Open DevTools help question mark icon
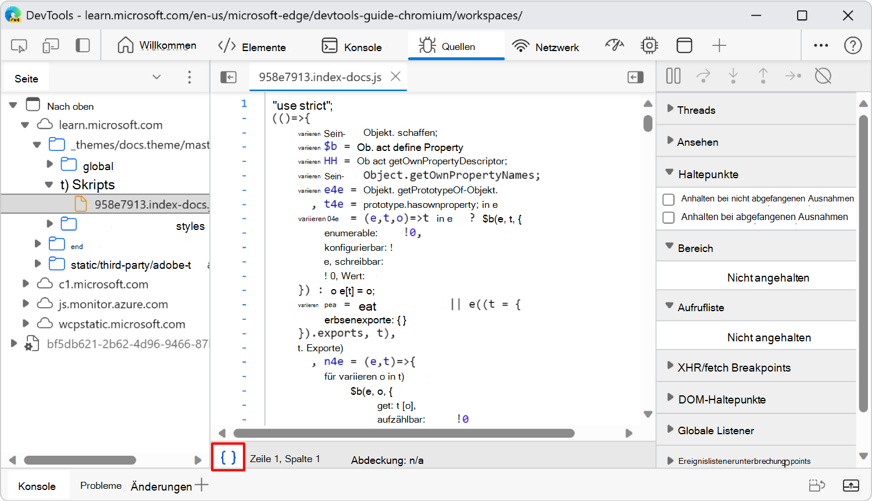This screenshot has width=872, height=501. 853,45
